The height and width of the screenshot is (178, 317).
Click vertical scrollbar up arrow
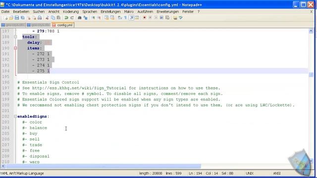tap(311, 31)
